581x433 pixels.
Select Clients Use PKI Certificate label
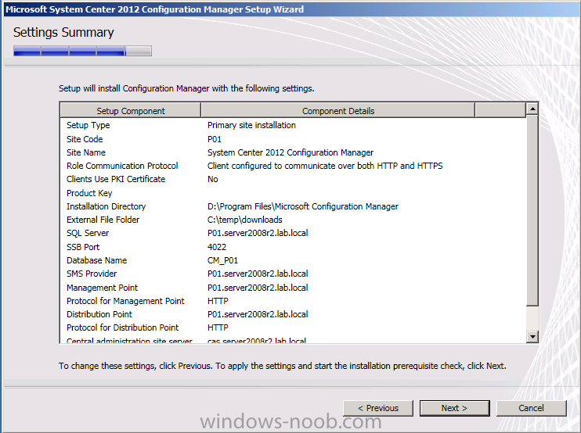(116, 179)
